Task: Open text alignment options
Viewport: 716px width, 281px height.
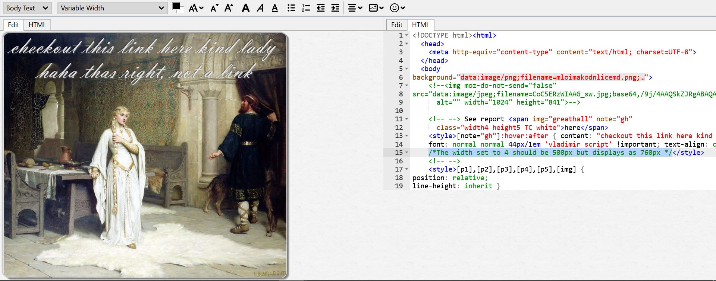Action: (x=355, y=8)
